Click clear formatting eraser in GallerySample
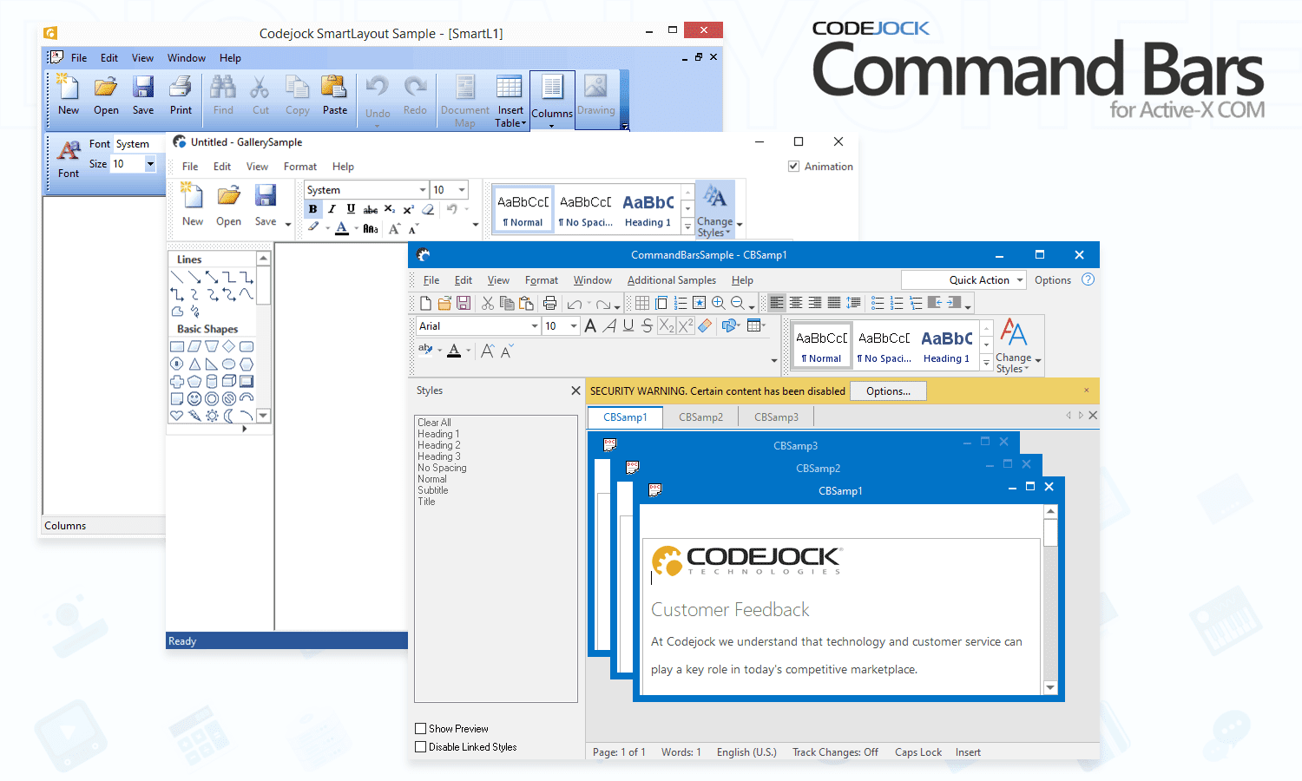1302x781 pixels. (x=428, y=209)
